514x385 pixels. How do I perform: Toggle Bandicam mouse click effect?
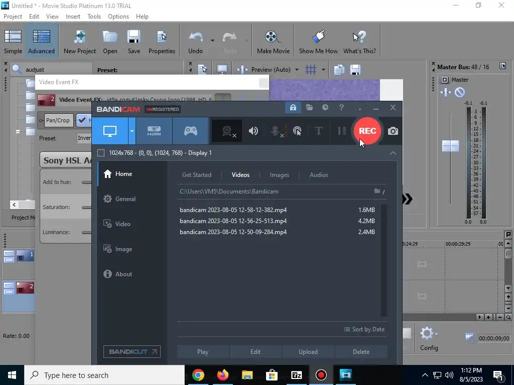[x=297, y=131]
